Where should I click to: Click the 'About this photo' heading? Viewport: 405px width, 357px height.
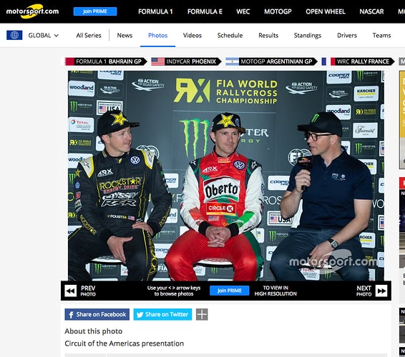coord(94,331)
